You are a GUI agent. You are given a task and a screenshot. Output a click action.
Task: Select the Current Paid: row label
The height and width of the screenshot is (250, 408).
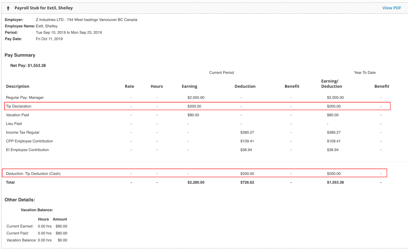point(18,233)
